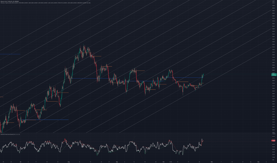
Task: Click the Aug label on the time axis
Action: click(69, 162)
